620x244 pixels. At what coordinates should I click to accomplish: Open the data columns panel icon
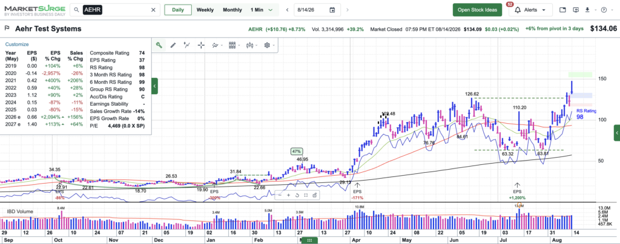232,45
